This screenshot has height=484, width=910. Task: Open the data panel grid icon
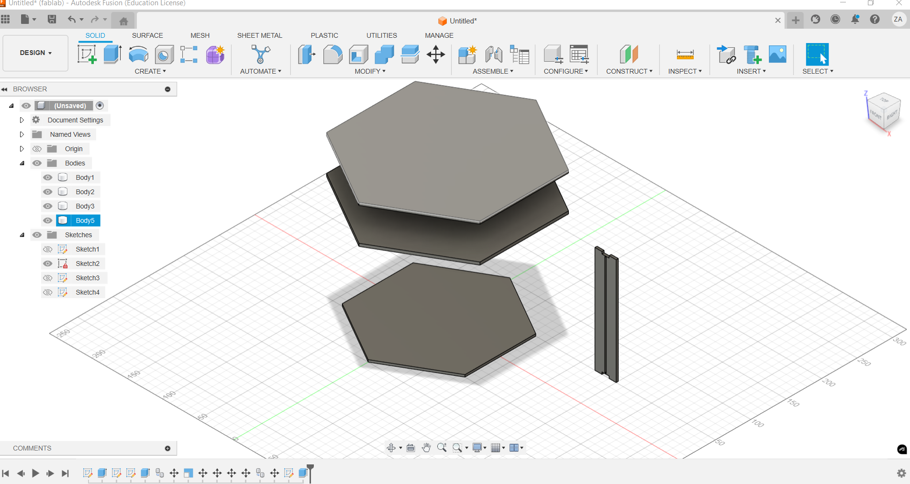click(x=5, y=19)
